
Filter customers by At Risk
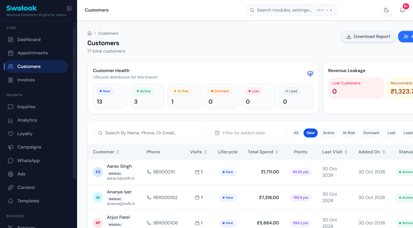tap(349, 133)
